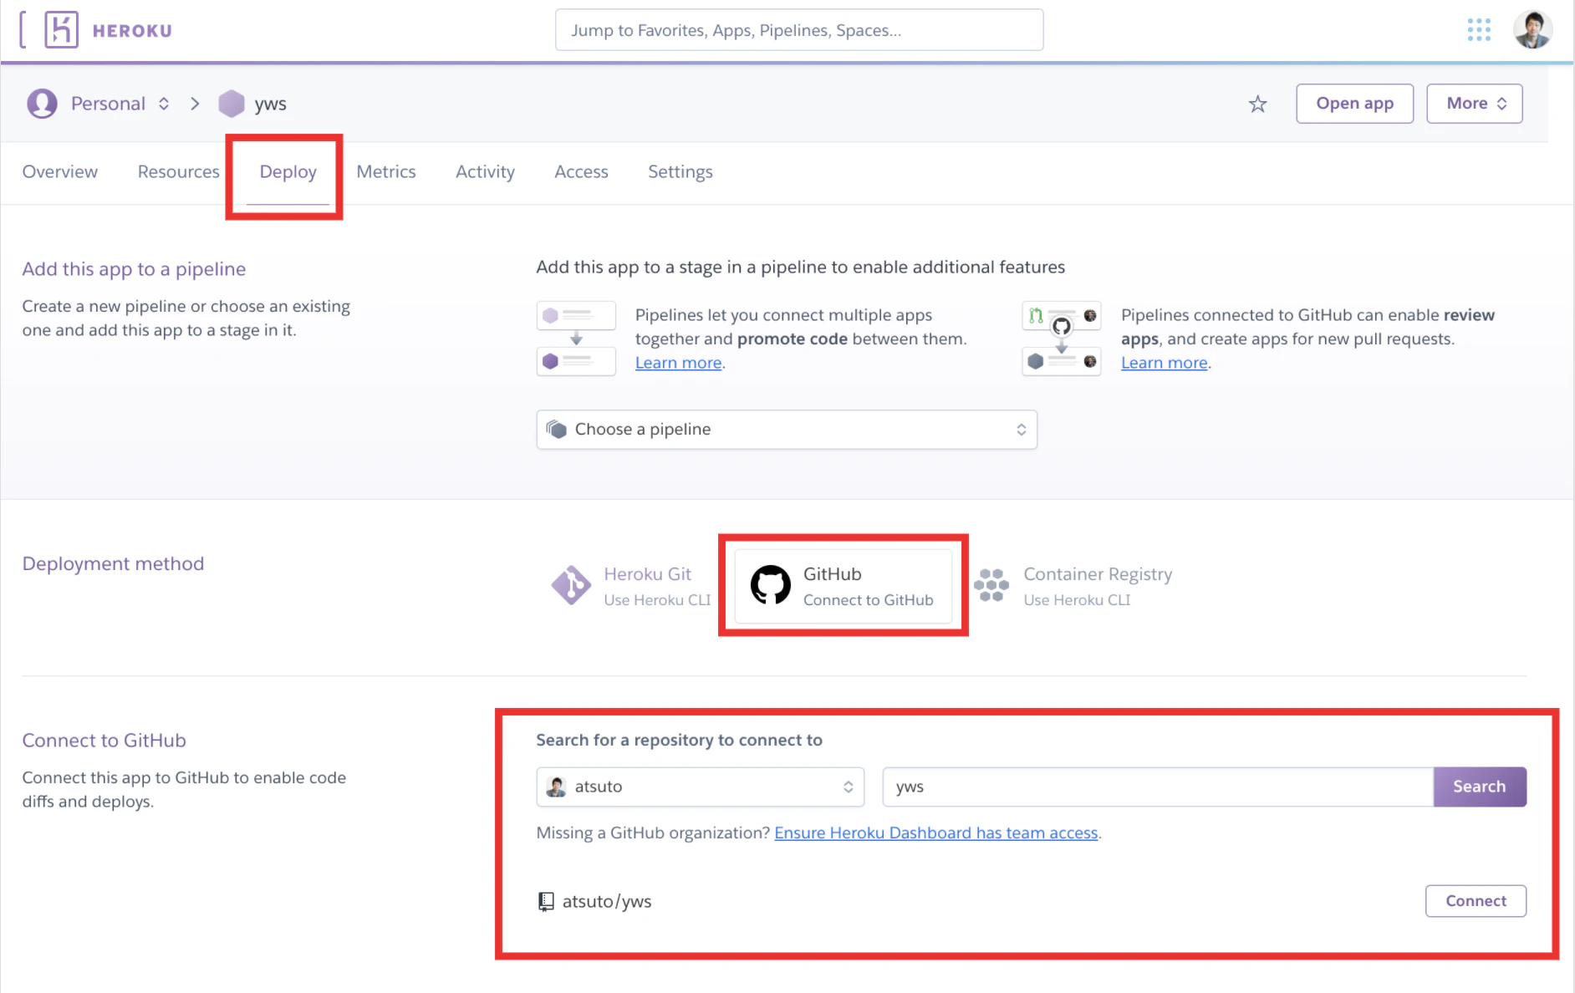
Task: Click the Search repository button
Action: pyautogui.click(x=1480, y=787)
